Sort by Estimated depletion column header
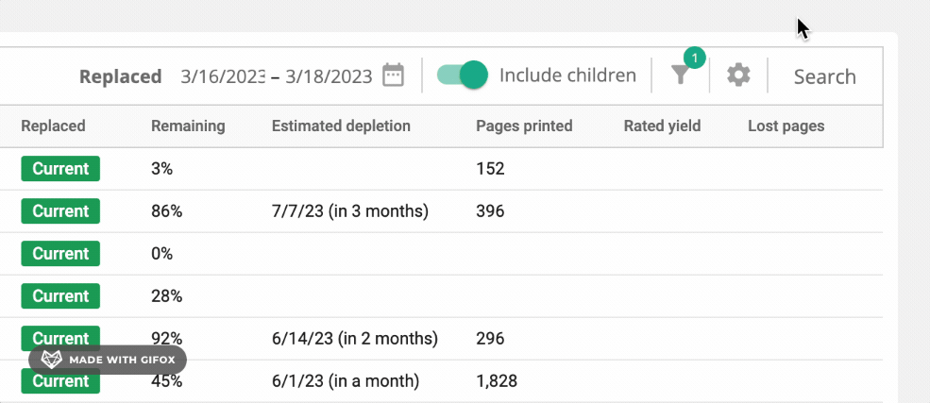 click(x=341, y=126)
